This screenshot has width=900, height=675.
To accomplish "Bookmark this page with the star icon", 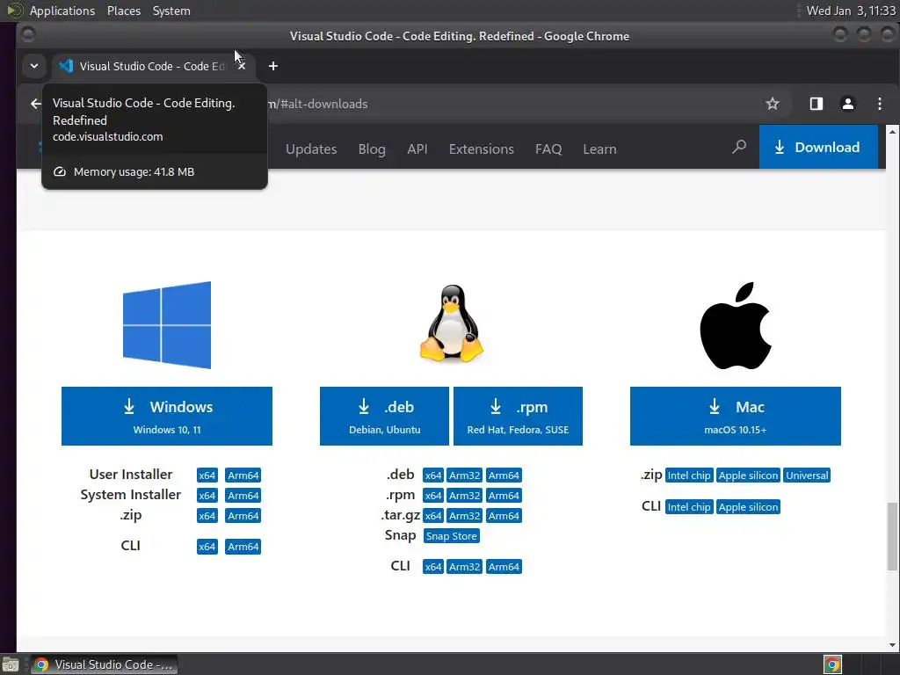I will coord(773,104).
